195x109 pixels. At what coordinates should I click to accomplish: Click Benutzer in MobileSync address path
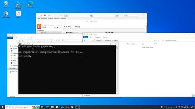click(x=47, y=41)
